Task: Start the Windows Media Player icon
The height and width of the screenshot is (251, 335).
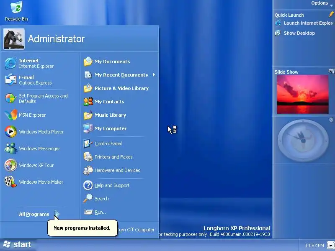Action: pyautogui.click(x=10, y=132)
